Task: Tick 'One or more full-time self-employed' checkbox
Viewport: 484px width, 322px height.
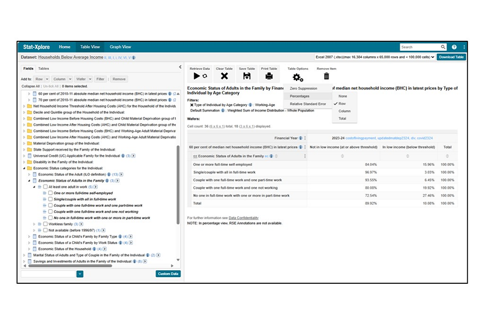Action: (x=50, y=193)
